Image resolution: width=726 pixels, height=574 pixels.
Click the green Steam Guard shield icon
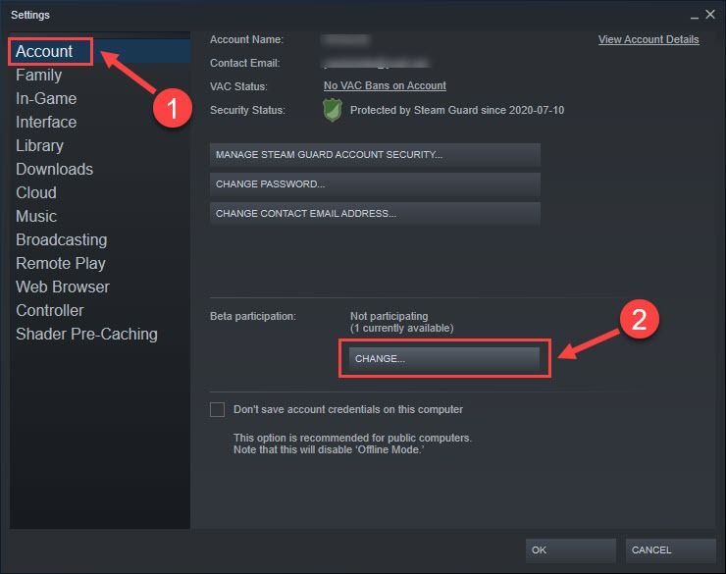tap(332, 110)
